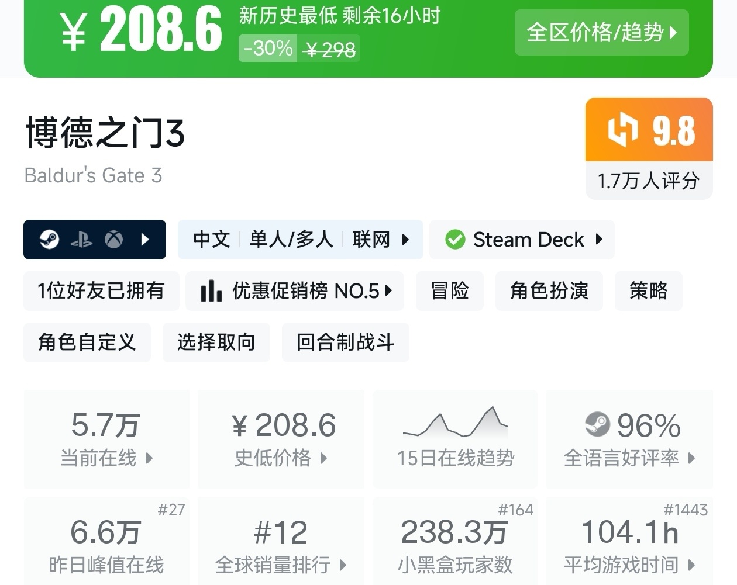Open 史低价格 ¥208.6 details
This screenshot has width=737, height=585.
tap(281, 439)
